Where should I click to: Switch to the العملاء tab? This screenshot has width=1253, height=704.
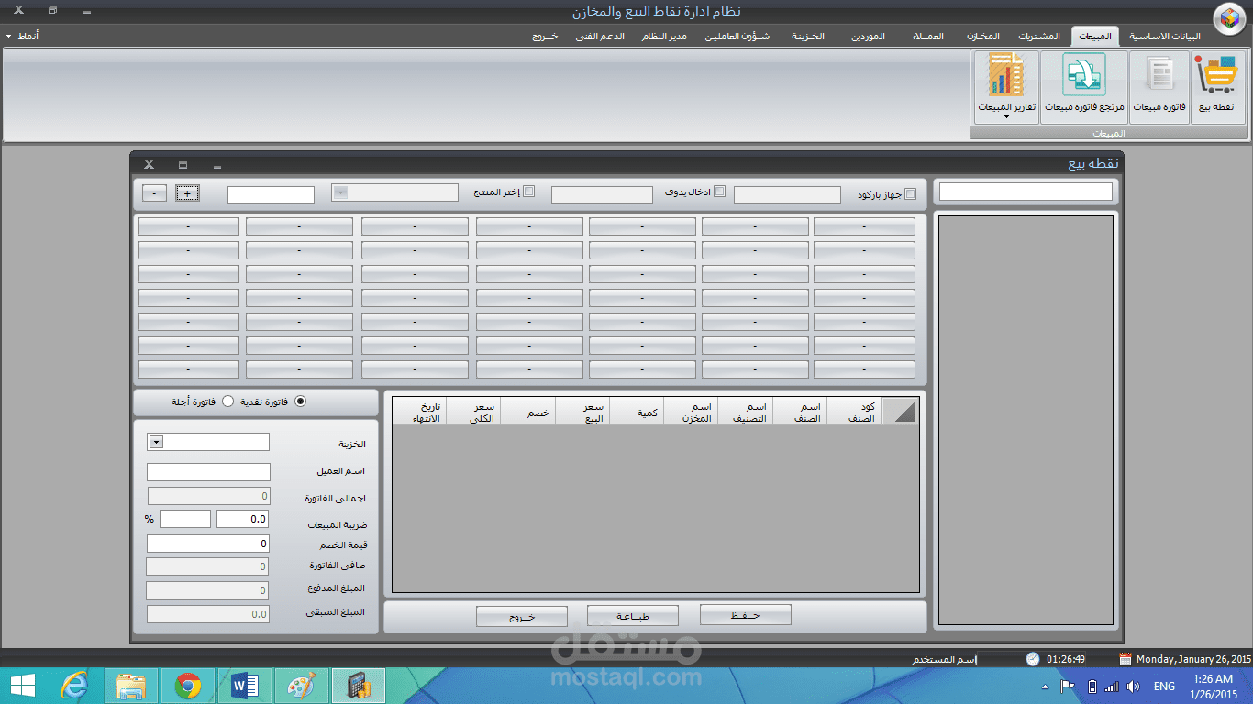tap(929, 37)
